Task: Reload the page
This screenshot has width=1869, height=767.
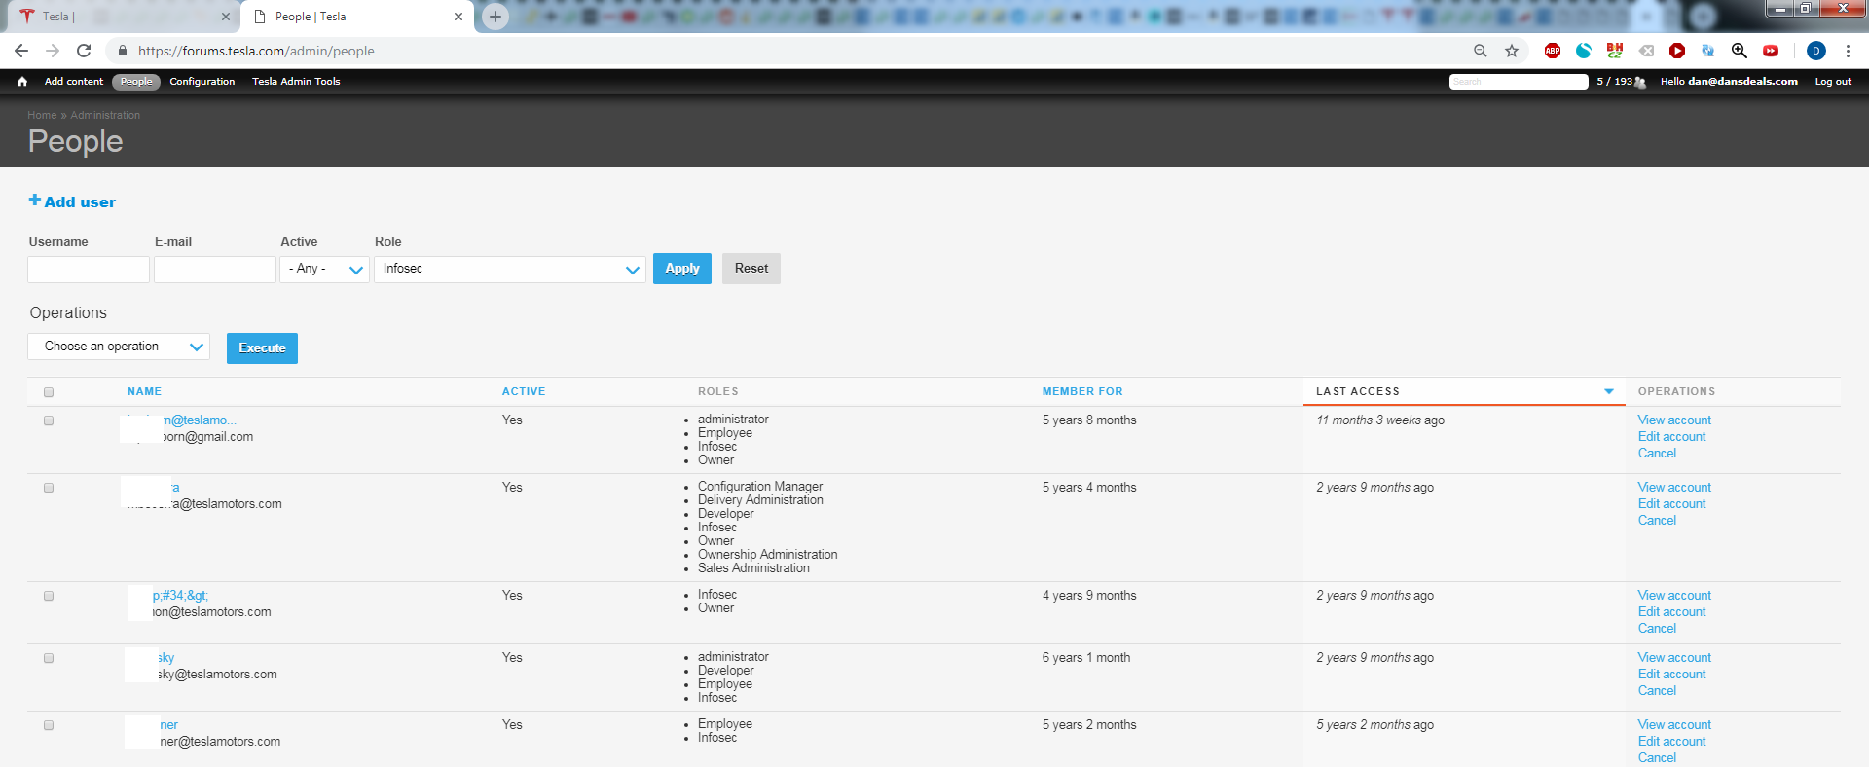Action: [84, 51]
